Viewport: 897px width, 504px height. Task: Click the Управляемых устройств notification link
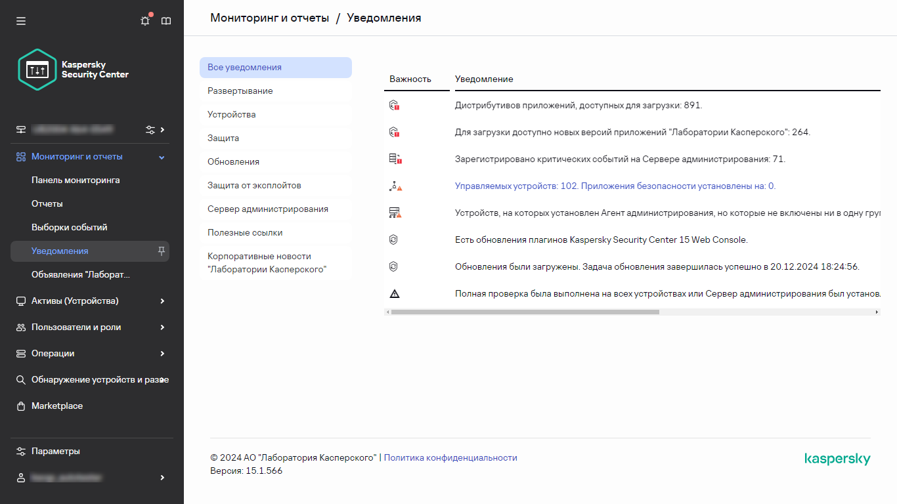[x=614, y=186]
